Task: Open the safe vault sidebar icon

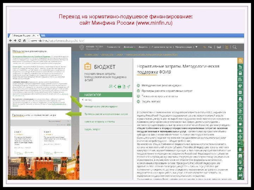Action: (x=240, y=92)
